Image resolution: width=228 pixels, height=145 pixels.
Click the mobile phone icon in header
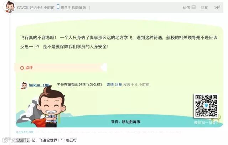(58, 7)
